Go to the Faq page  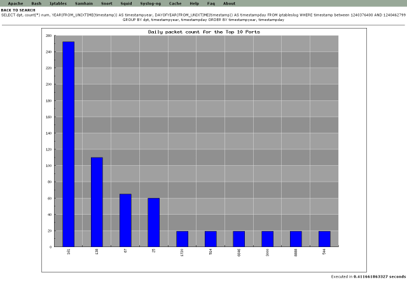[x=211, y=3]
